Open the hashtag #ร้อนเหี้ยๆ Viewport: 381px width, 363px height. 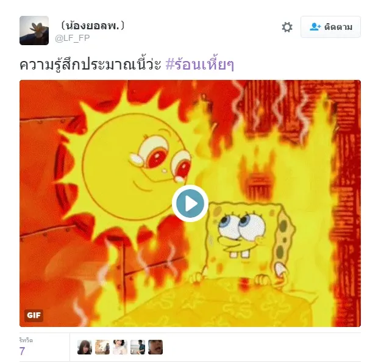pyautogui.click(x=200, y=65)
